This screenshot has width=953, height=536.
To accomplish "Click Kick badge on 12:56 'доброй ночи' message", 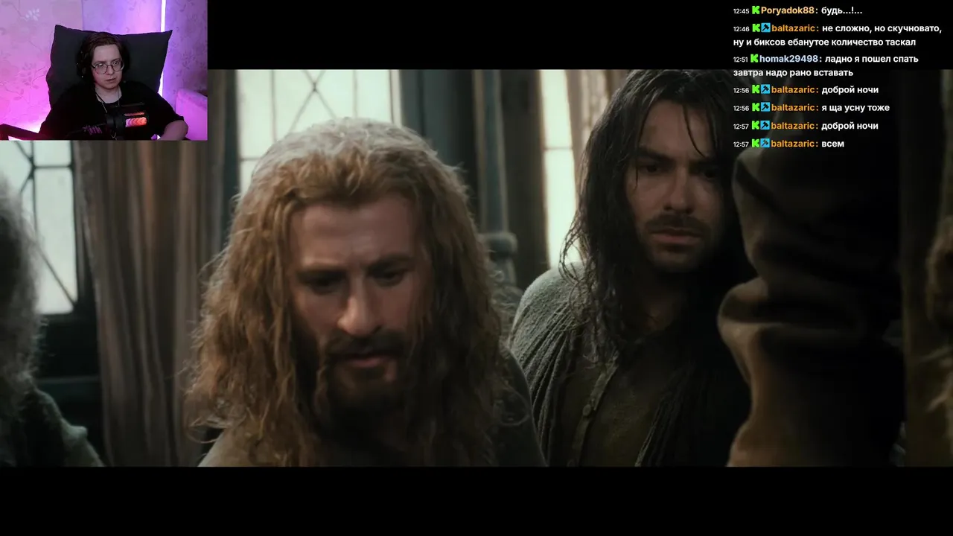I will [x=756, y=89].
